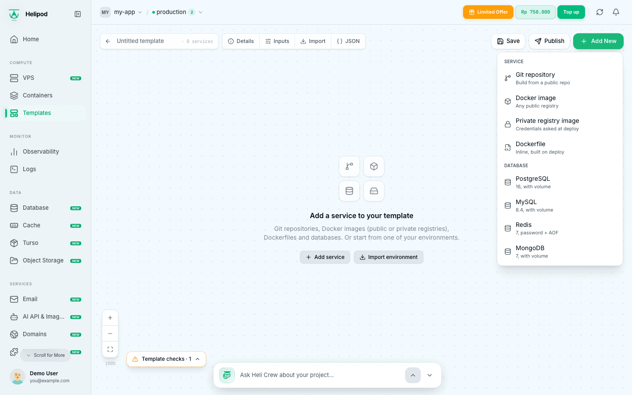Zoom out with the canvas minus button
The image size is (632, 395).
click(110, 334)
